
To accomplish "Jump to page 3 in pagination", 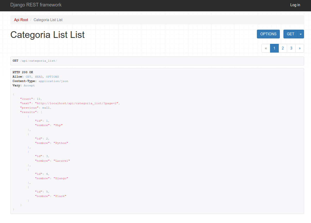I will [291, 48].
